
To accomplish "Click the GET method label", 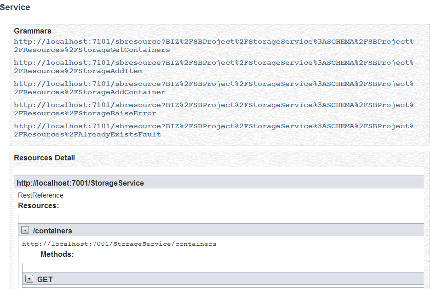I will click(45, 279).
